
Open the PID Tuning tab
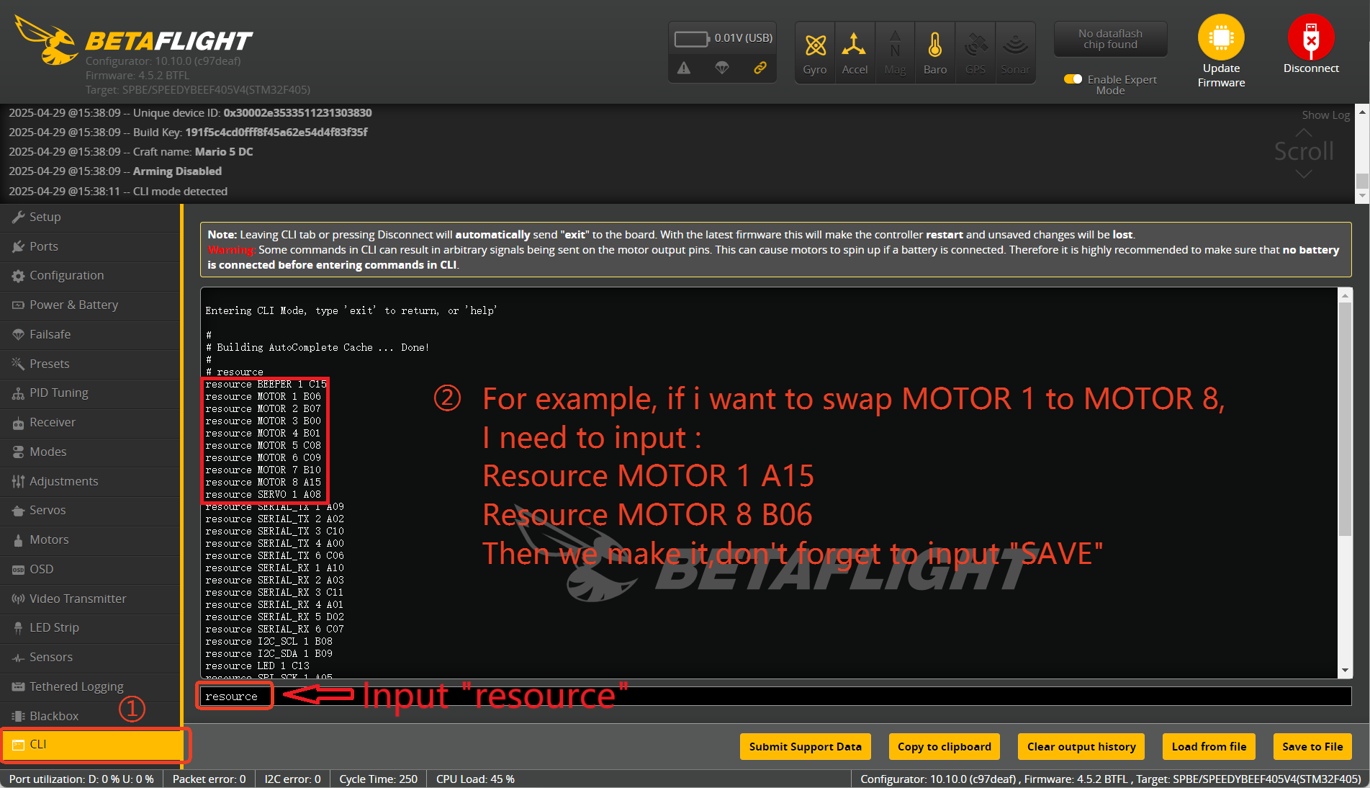(x=90, y=393)
